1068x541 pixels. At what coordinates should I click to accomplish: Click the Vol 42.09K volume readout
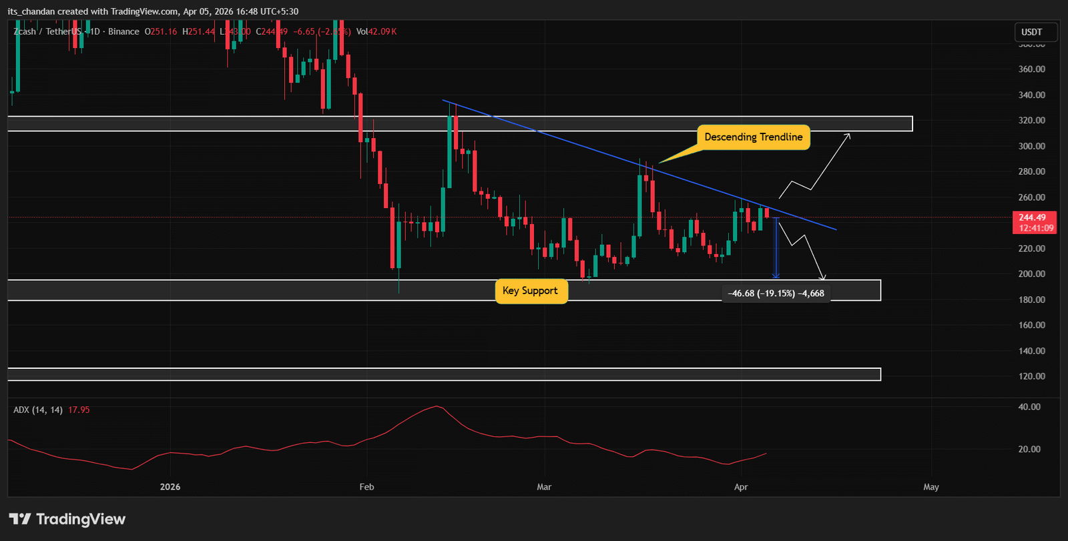(376, 31)
